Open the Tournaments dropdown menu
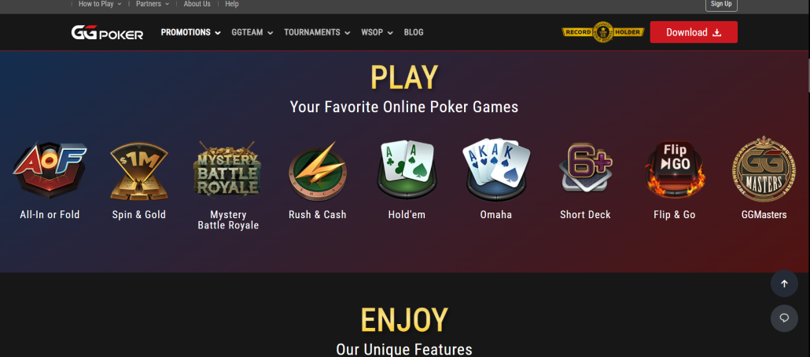This screenshot has width=810, height=357. click(x=317, y=32)
